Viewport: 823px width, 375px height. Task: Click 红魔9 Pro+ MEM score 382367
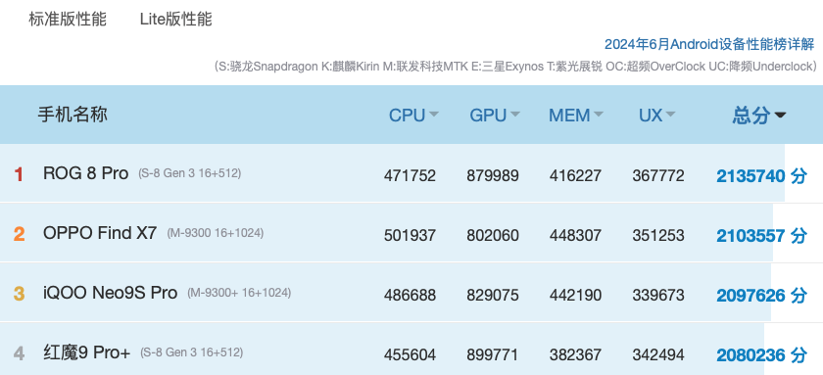(575, 355)
